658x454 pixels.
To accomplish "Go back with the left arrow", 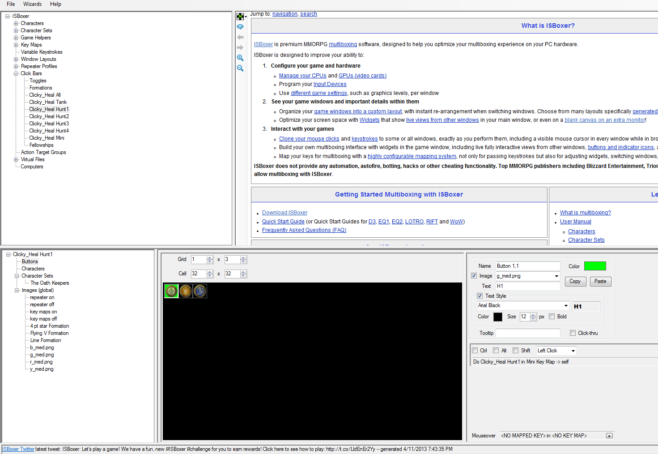I will click(x=240, y=37).
